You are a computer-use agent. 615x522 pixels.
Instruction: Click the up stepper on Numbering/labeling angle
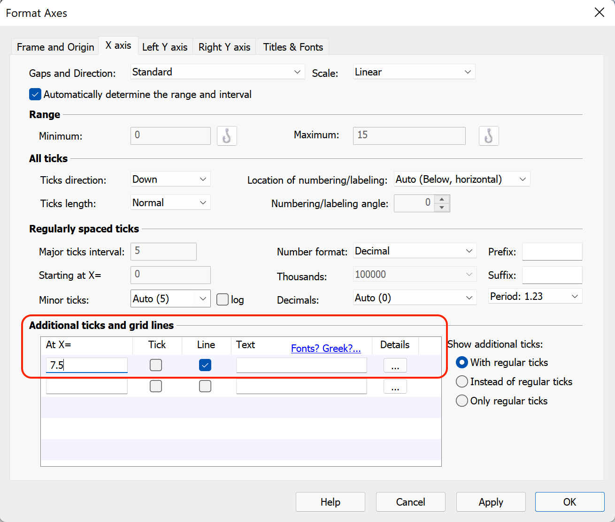442,200
